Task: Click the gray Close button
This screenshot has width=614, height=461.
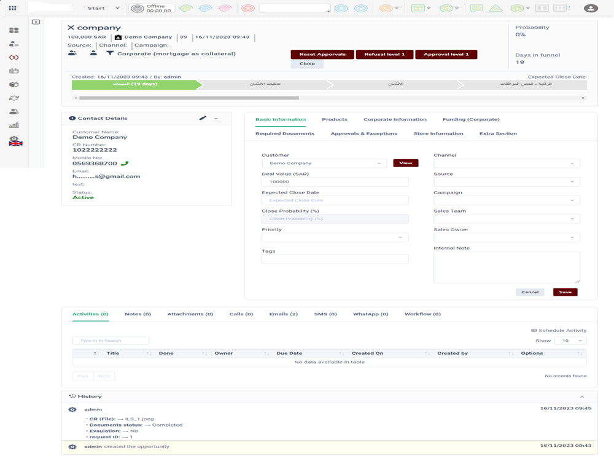Action: tap(307, 64)
